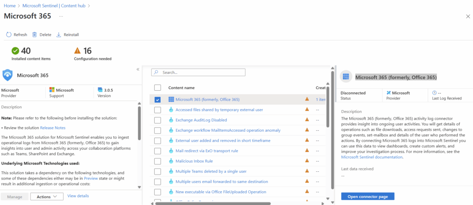
Task: Click the clock icon for Last Log Received
Action: point(434,93)
